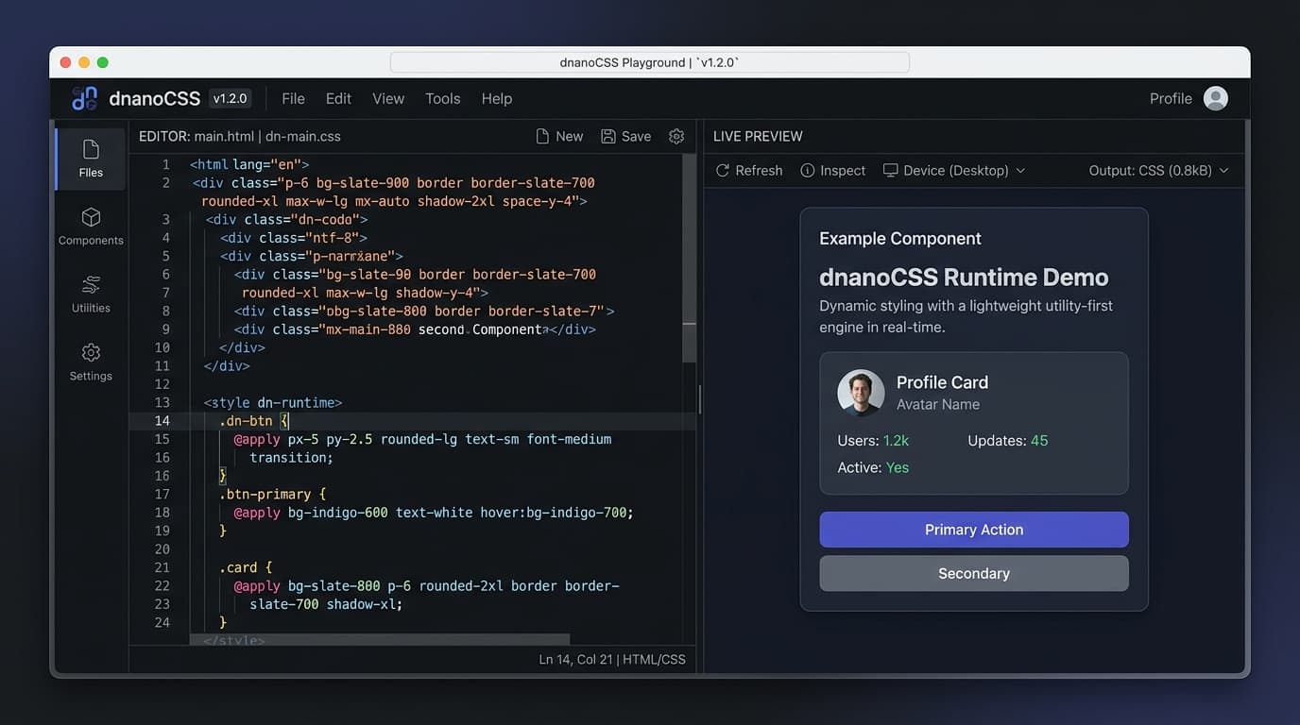Click the Inspect icon
This screenshot has height=725, width=1300.
[808, 170]
